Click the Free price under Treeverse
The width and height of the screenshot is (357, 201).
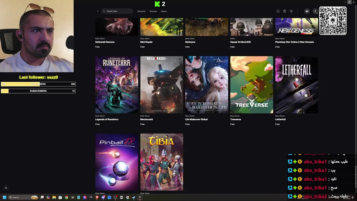click(232, 124)
